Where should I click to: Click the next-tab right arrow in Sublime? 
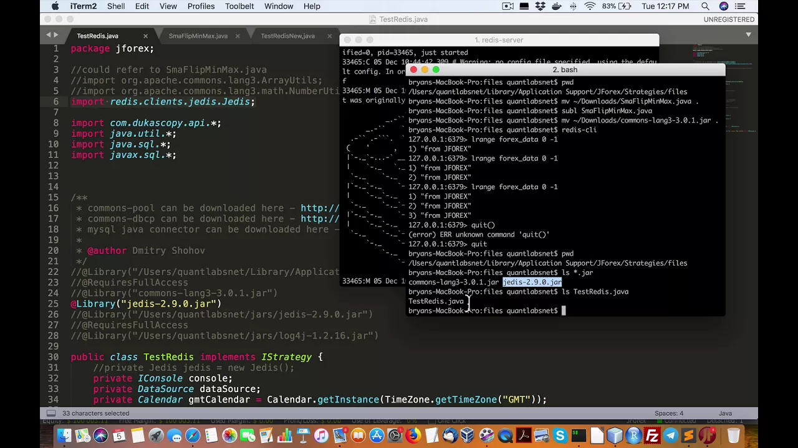click(x=56, y=35)
